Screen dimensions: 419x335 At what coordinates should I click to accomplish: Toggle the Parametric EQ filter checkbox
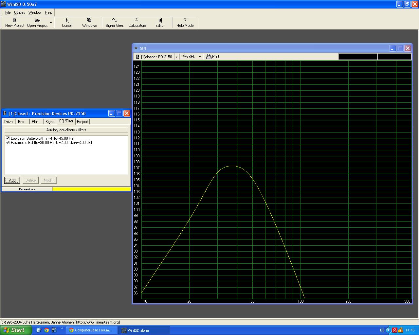coord(8,143)
